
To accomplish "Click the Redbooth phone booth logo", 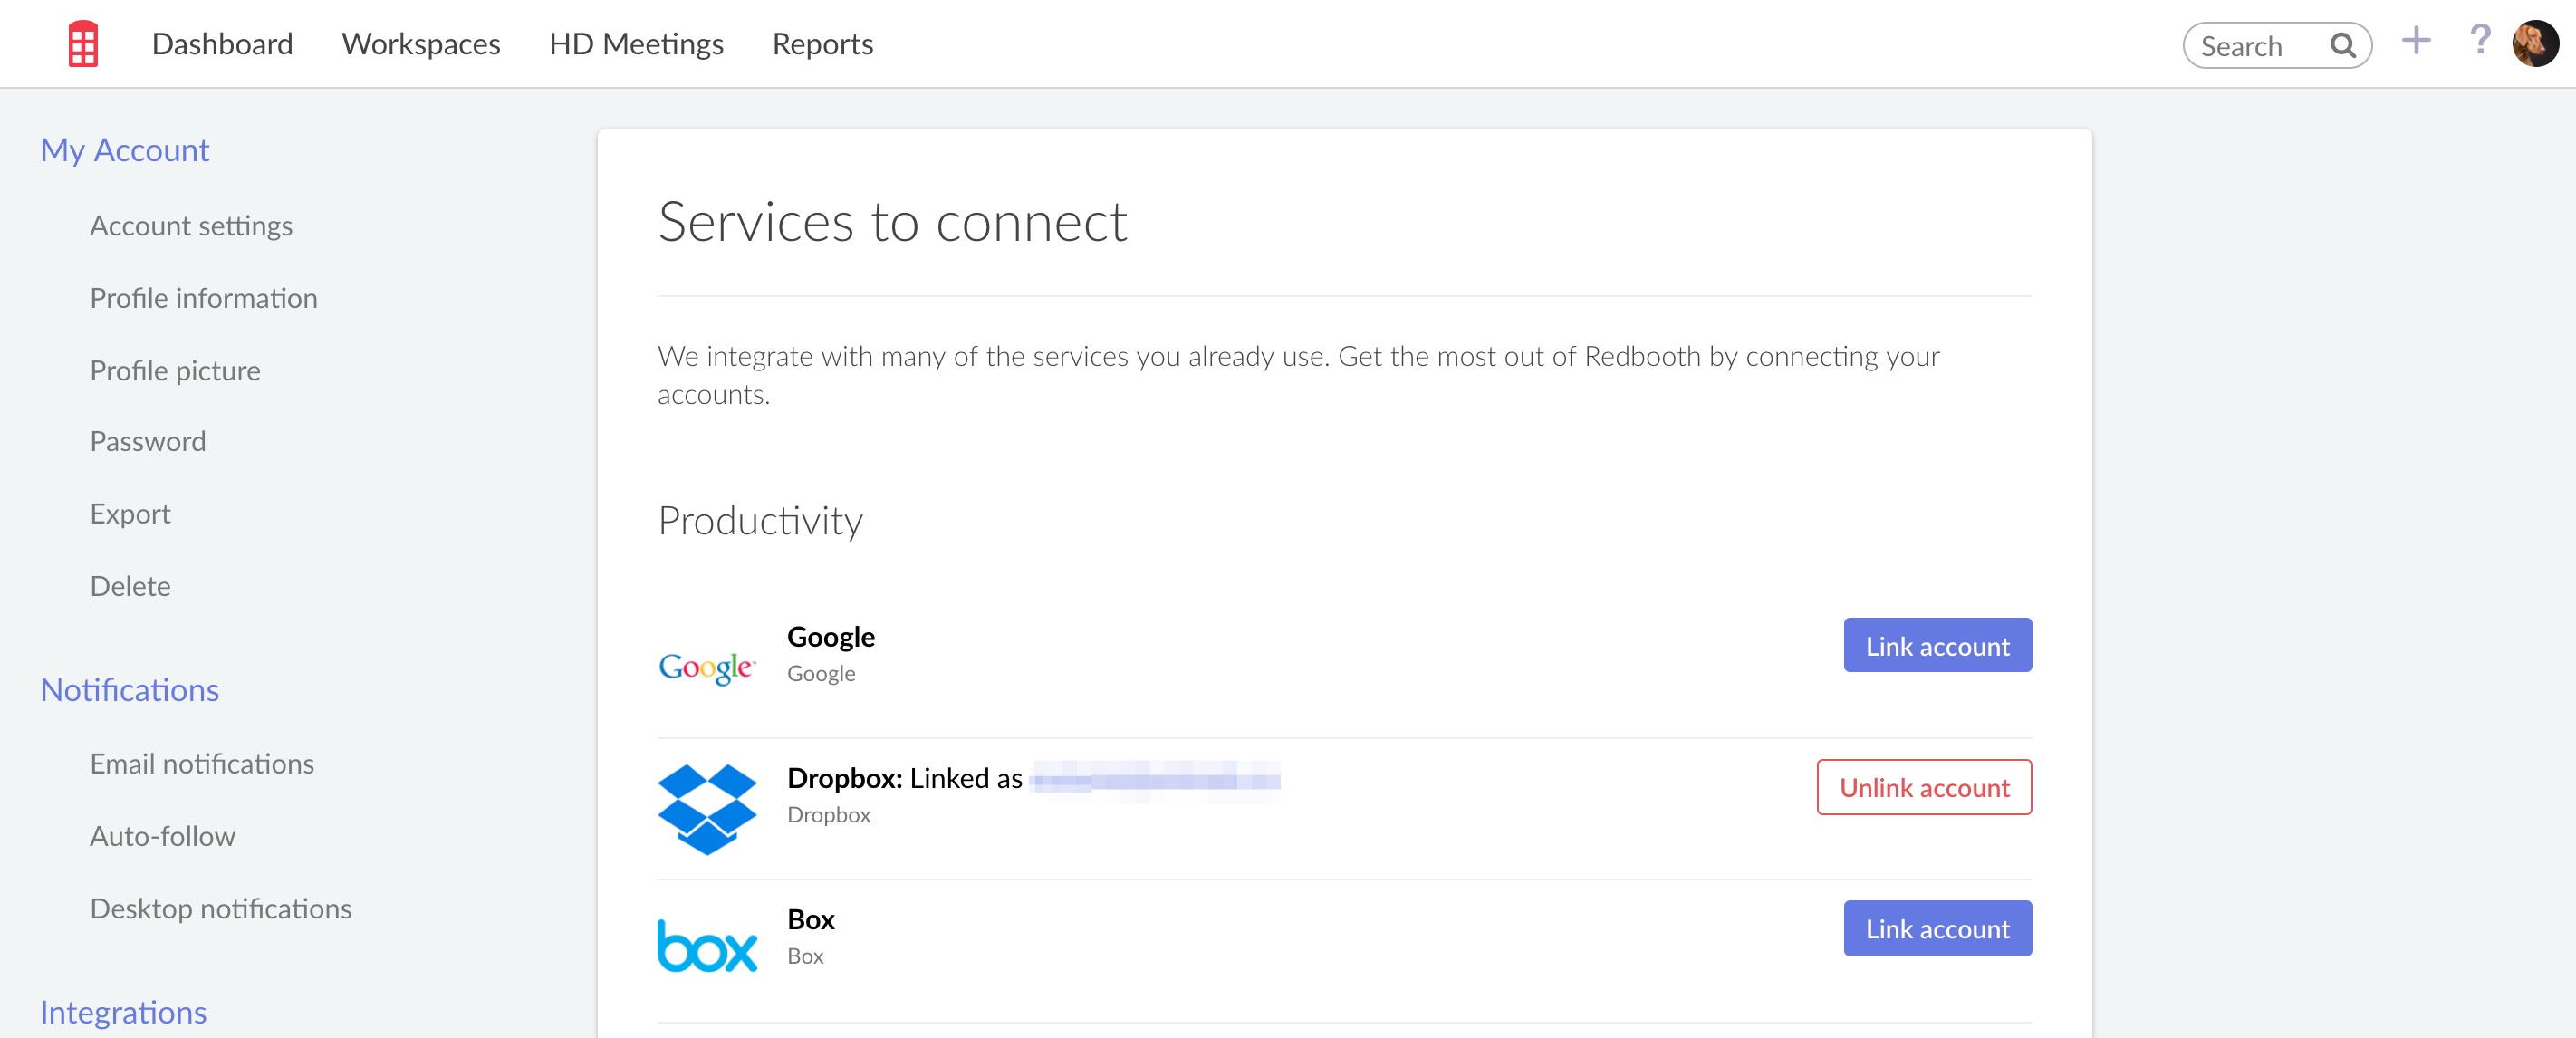I will (83, 44).
